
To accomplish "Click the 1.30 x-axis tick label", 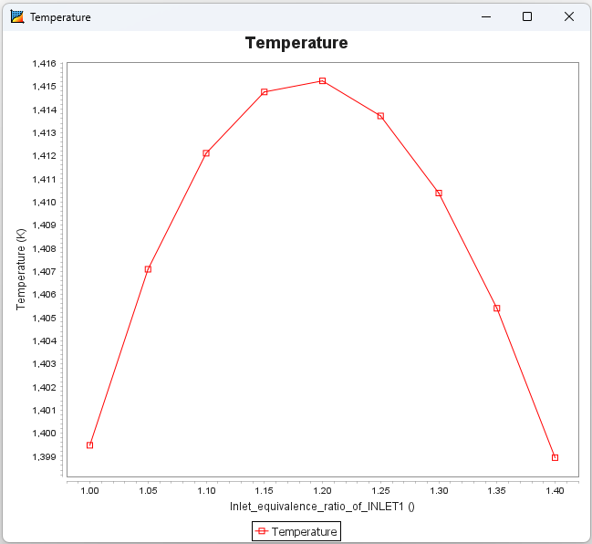I will 439,491.
